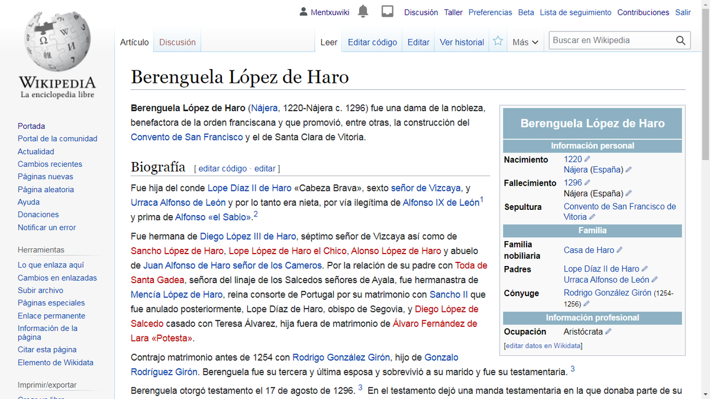710x399 pixels.
Task: Edit pencil next to 1296 death year
Action: (x=588, y=183)
